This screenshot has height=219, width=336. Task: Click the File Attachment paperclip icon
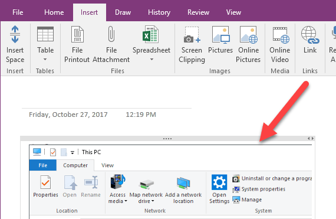111,34
